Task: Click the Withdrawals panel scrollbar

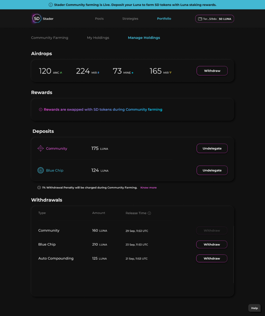Action: click(x=234, y=254)
